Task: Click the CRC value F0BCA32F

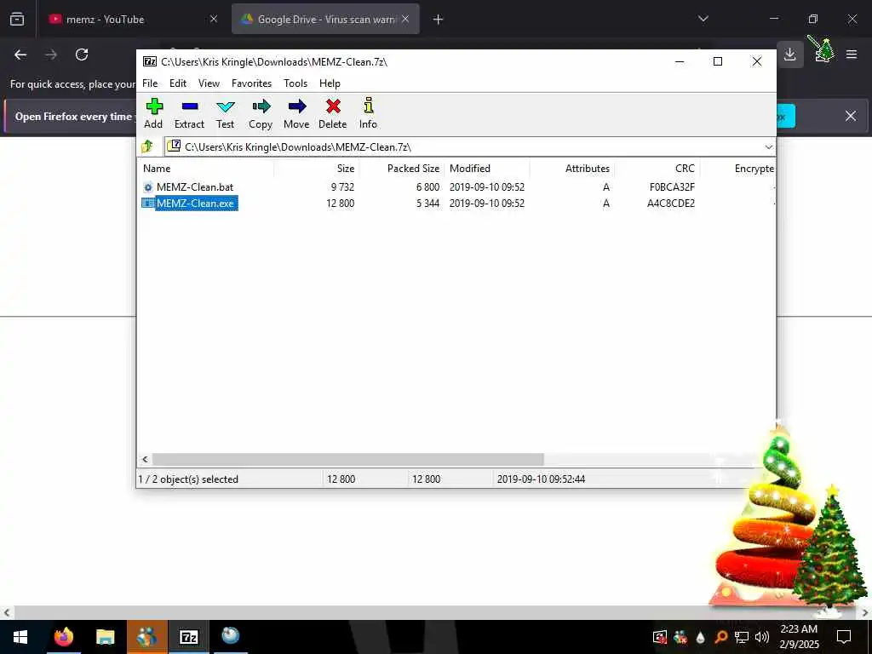Action: point(672,187)
